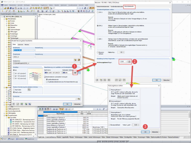Screen dimensions: 191x143
Task: Click results table vertical scrollbar
Action: tap(189, 122)
